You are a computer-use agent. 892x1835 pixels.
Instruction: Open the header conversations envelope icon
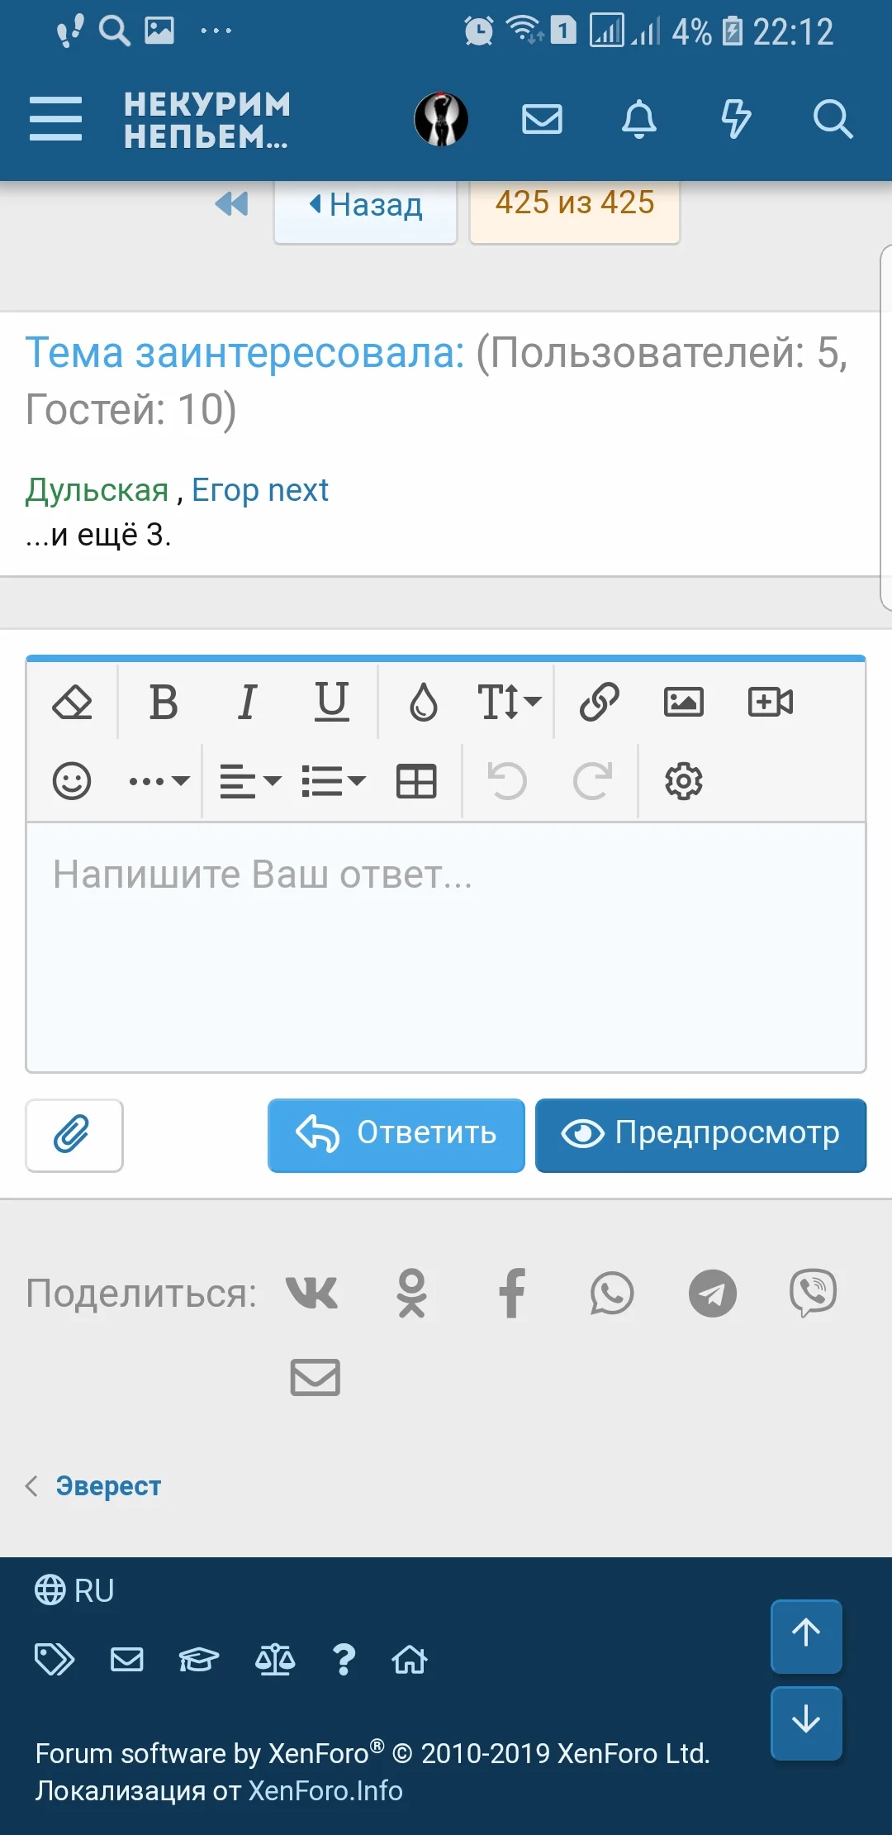point(543,119)
